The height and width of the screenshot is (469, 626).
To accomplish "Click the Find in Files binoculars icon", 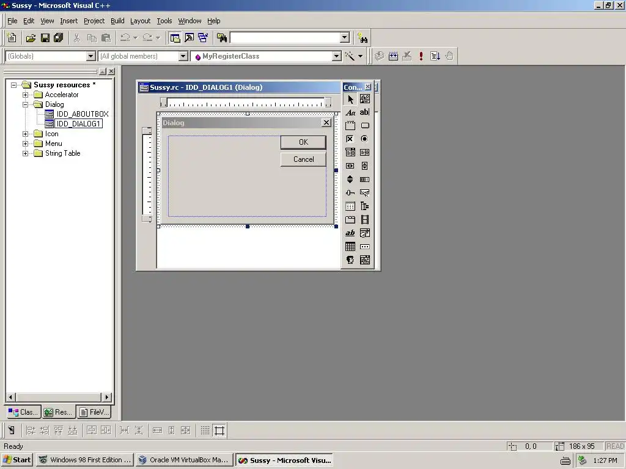I will (221, 38).
